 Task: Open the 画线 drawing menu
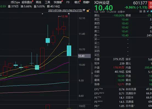pyautogui.click(x=38, y=2)
